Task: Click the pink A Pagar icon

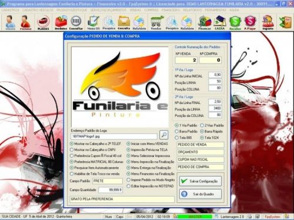Action: 250,22
